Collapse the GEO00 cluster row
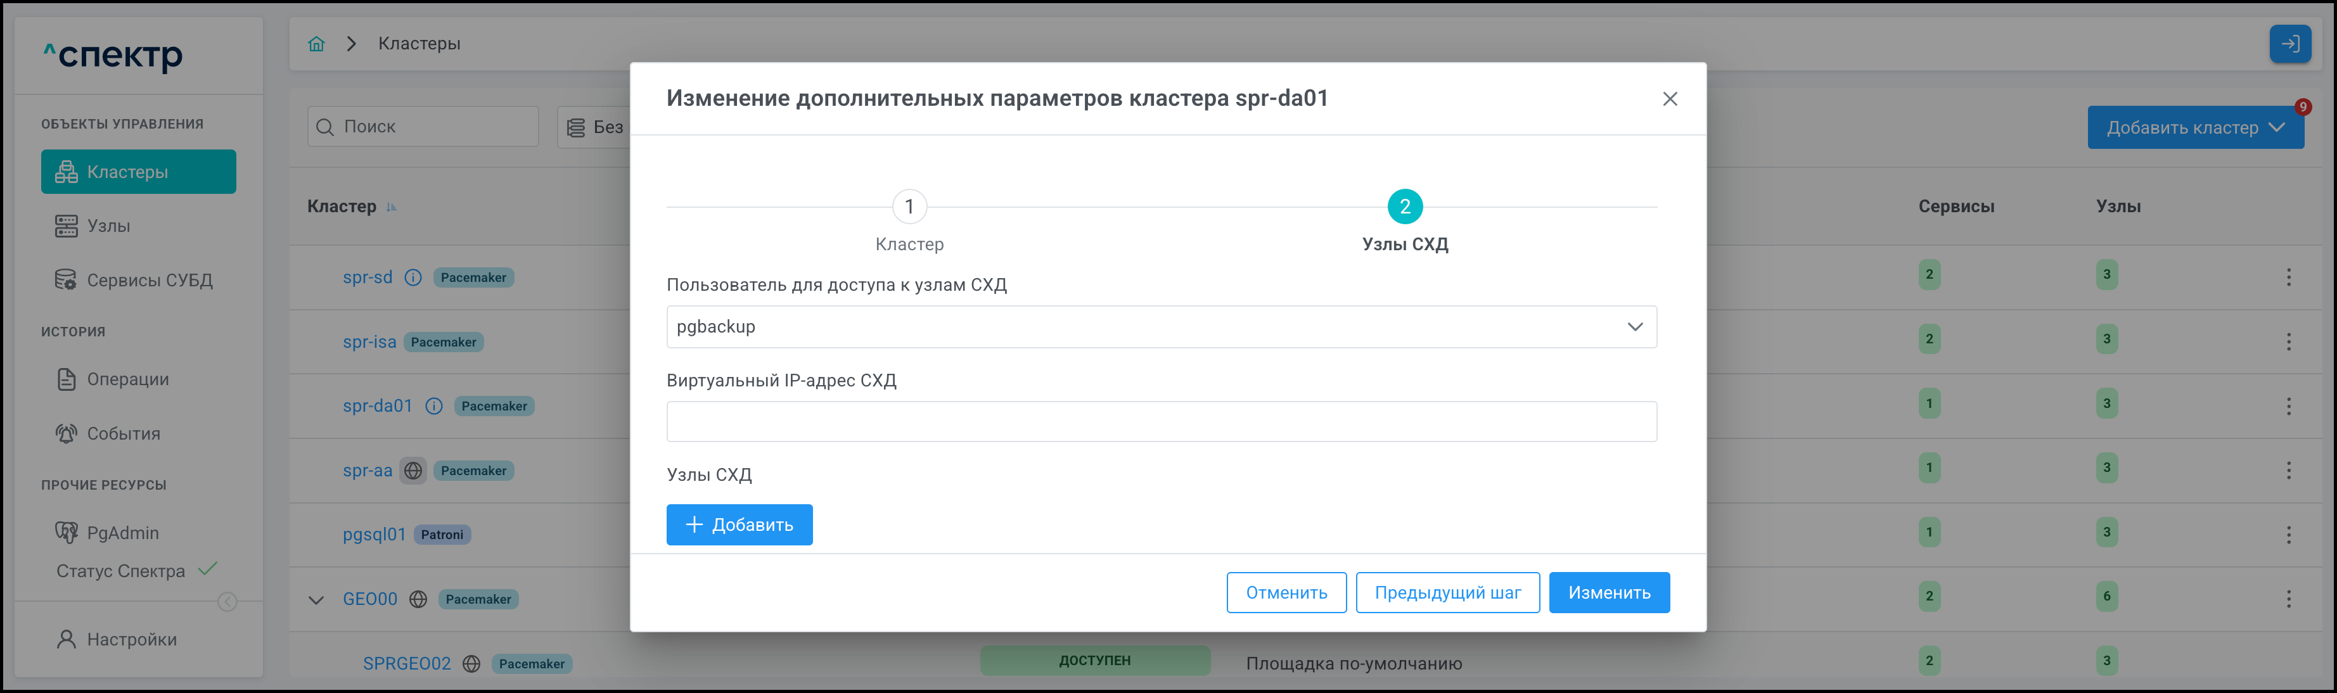This screenshot has width=2337, height=693. (x=316, y=600)
